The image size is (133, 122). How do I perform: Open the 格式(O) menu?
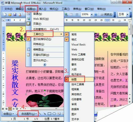[x=54, y=9]
